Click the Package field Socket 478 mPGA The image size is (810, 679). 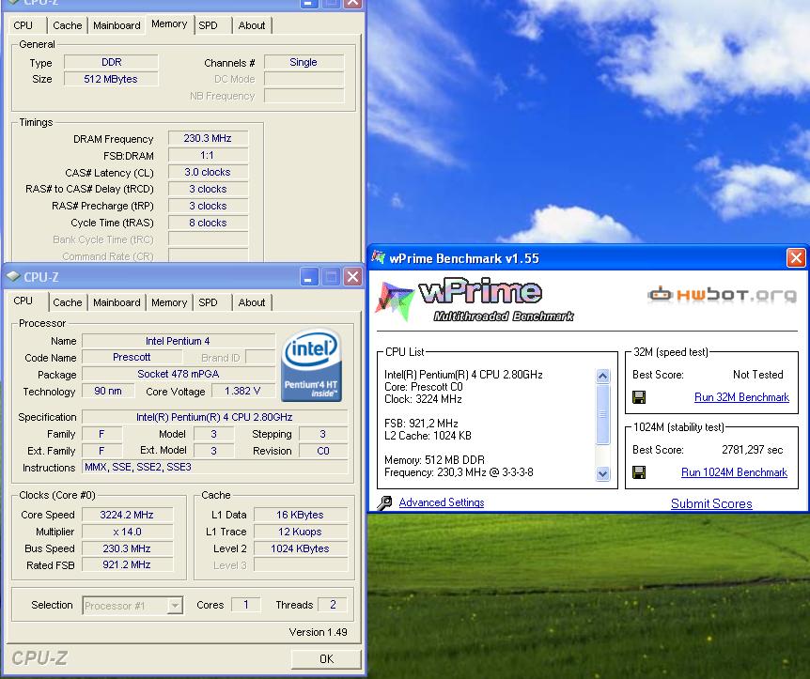tap(179, 374)
